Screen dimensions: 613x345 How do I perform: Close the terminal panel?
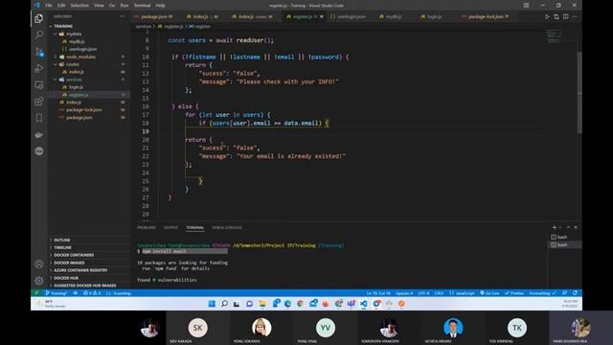pos(576,227)
